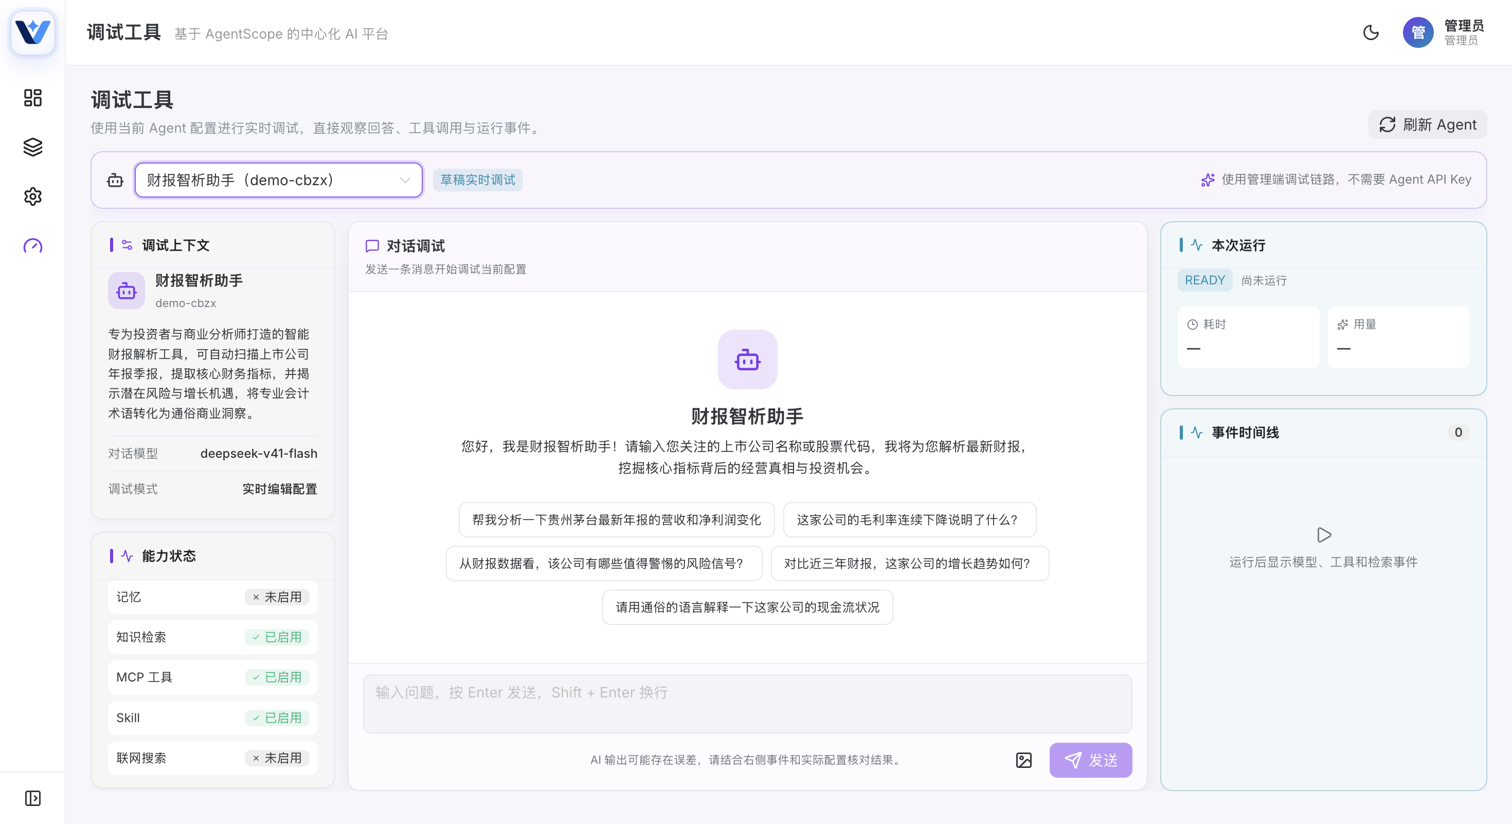Open the debug gauge icon in sidebar
Viewport: 1512px width, 824px height.
coord(33,246)
